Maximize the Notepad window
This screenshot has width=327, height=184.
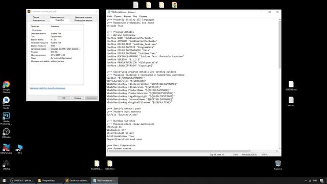pyautogui.click(x=270, y=12)
